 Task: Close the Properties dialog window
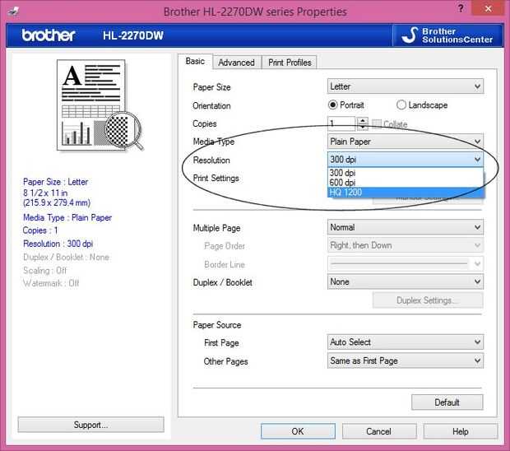[x=488, y=8]
